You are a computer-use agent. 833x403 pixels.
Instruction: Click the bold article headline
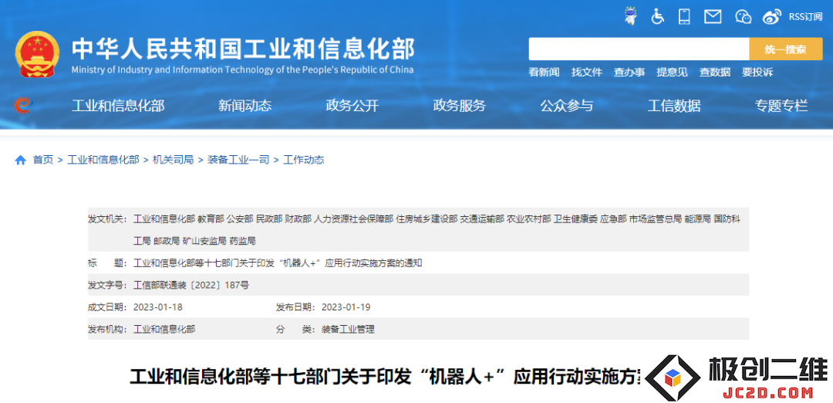coord(386,377)
